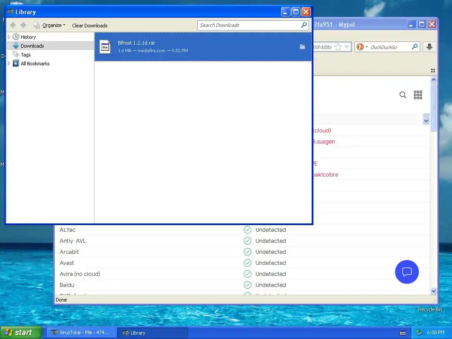This screenshot has height=339, width=452.
Task: Click the VirusTotal search magnifier icon
Action: 403,95
